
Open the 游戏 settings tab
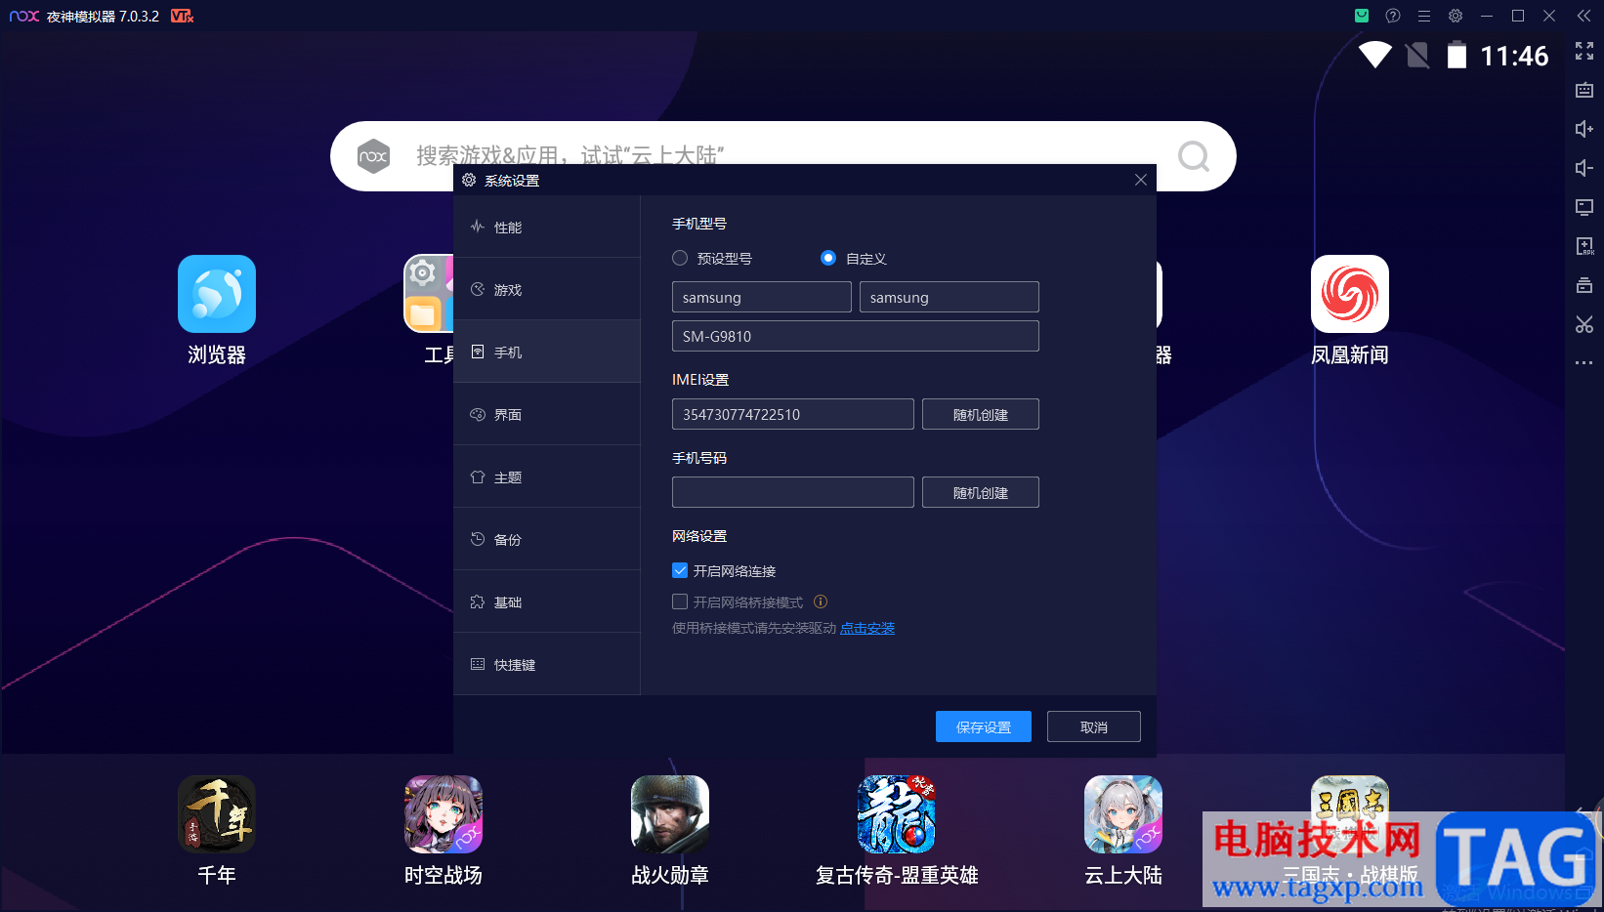tap(547, 289)
